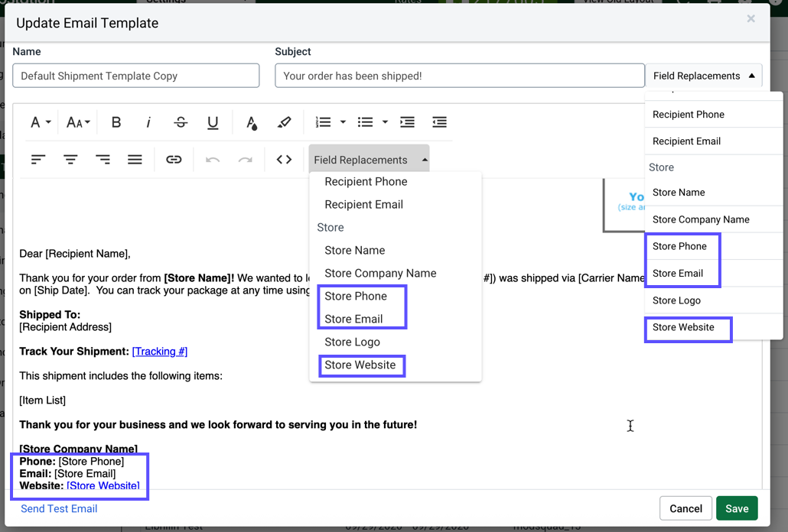Toggle underline formatting
This screenshot has height=532, width=788.
pos(213,122)
